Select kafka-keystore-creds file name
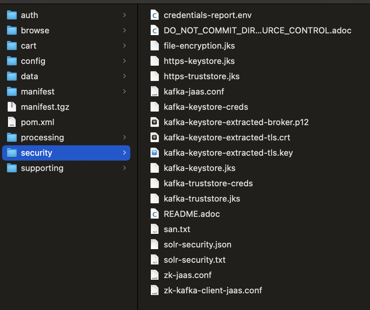 point(206,107)
